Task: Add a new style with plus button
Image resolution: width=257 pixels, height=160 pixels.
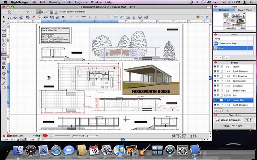Action: tap(216, 58)
